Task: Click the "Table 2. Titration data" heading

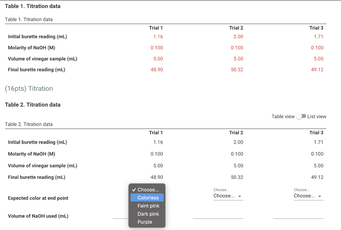Action: tap(32, 104)
